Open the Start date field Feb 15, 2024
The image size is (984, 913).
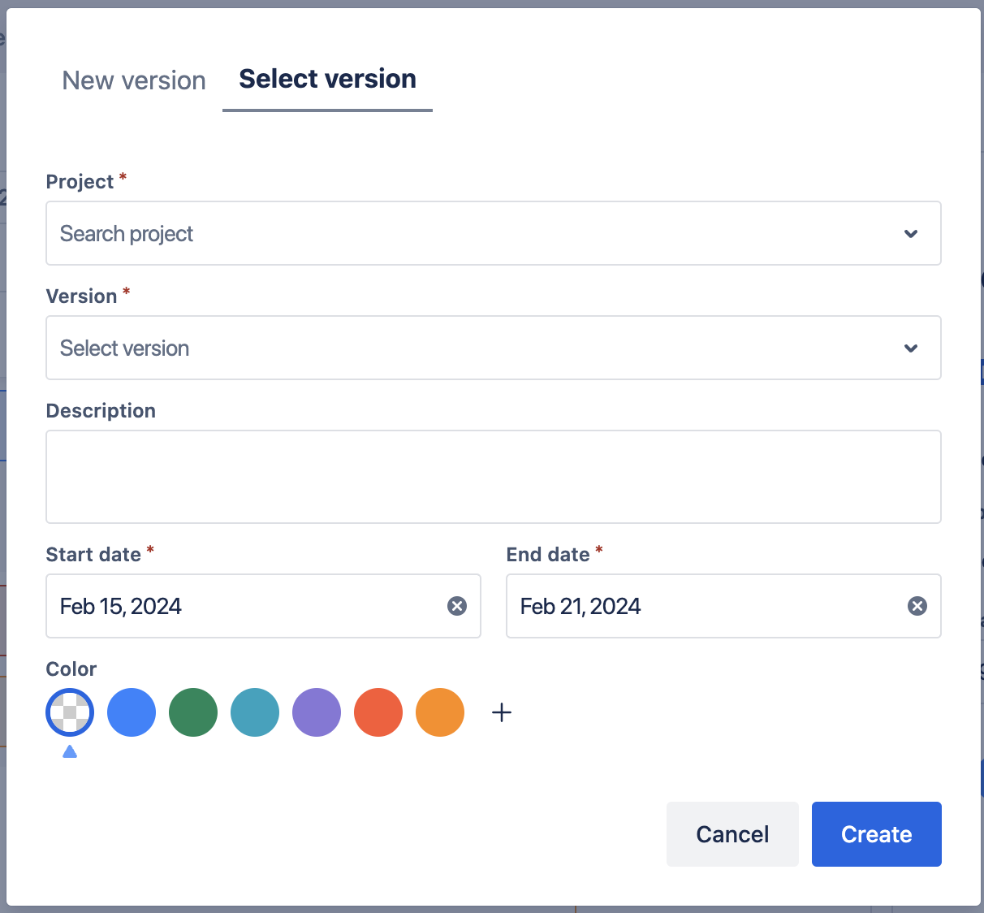pos(244,606)
